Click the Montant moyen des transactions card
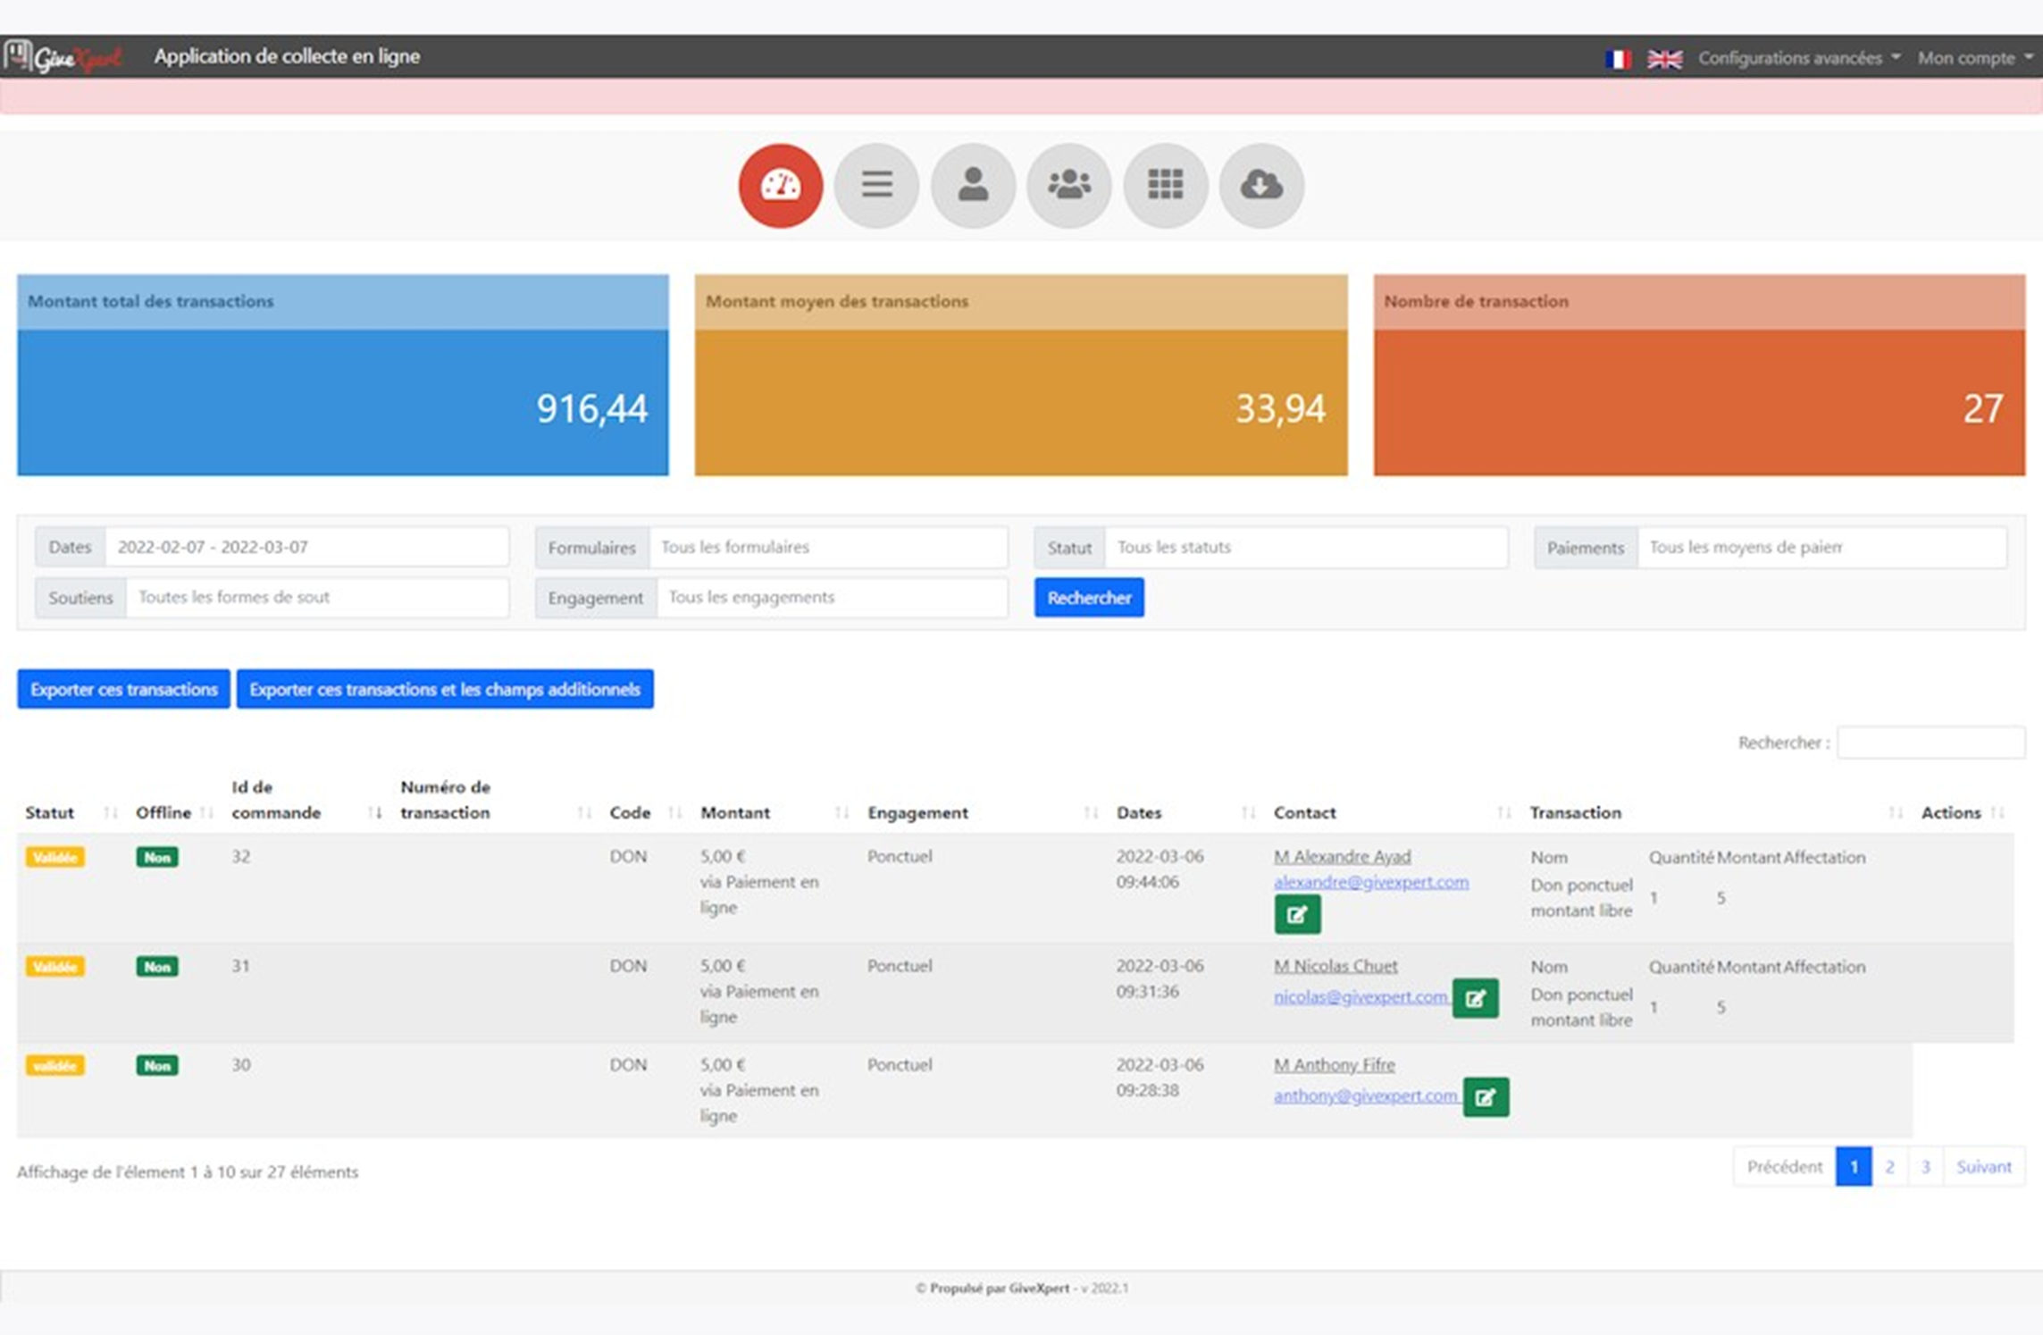 (x=1021, y=374)
